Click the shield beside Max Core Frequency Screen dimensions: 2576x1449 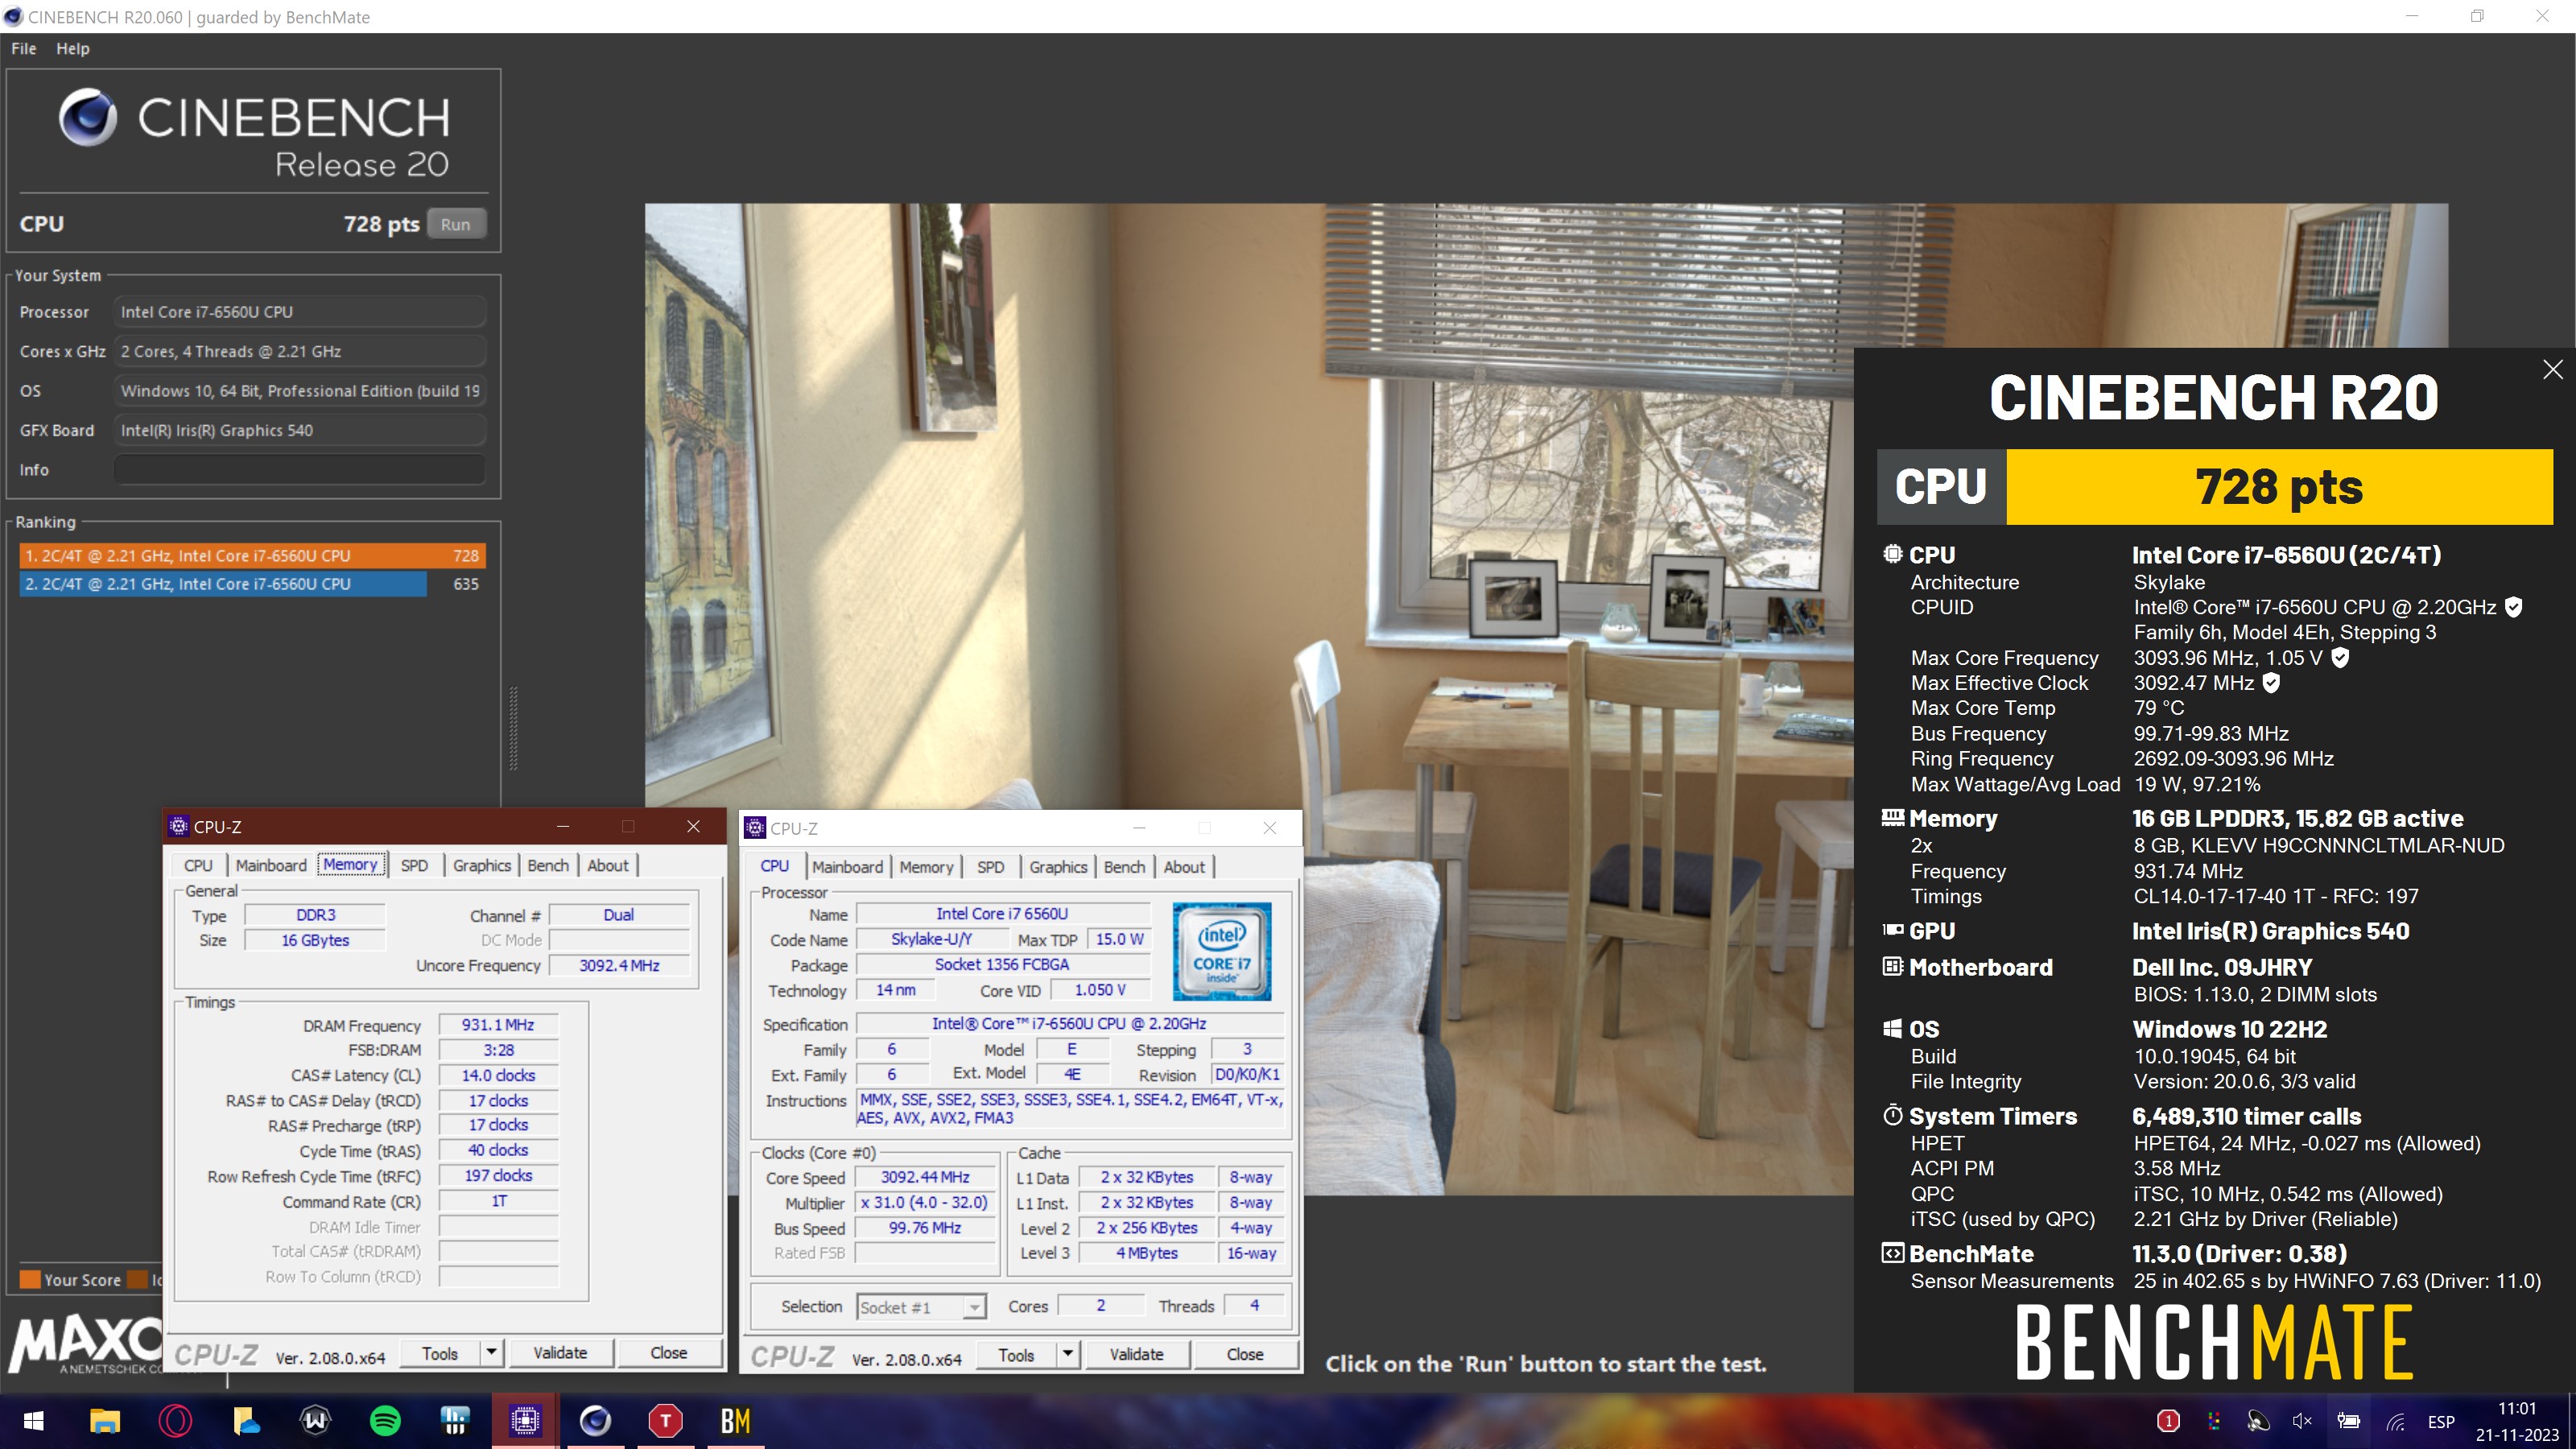click(x=2340, y=658)
